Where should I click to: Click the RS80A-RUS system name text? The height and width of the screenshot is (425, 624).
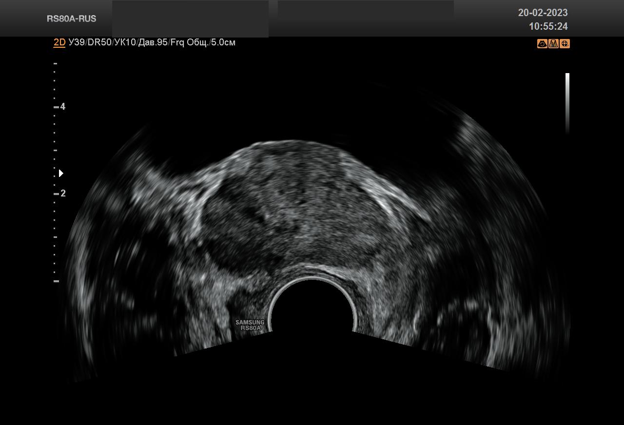pos(72,19)
